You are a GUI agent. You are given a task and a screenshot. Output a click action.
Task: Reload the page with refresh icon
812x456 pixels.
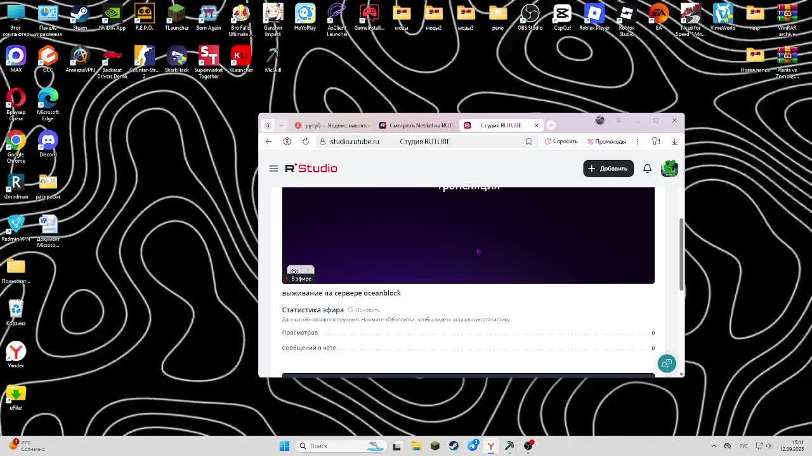pyautogui.click(x=305, y=141)
